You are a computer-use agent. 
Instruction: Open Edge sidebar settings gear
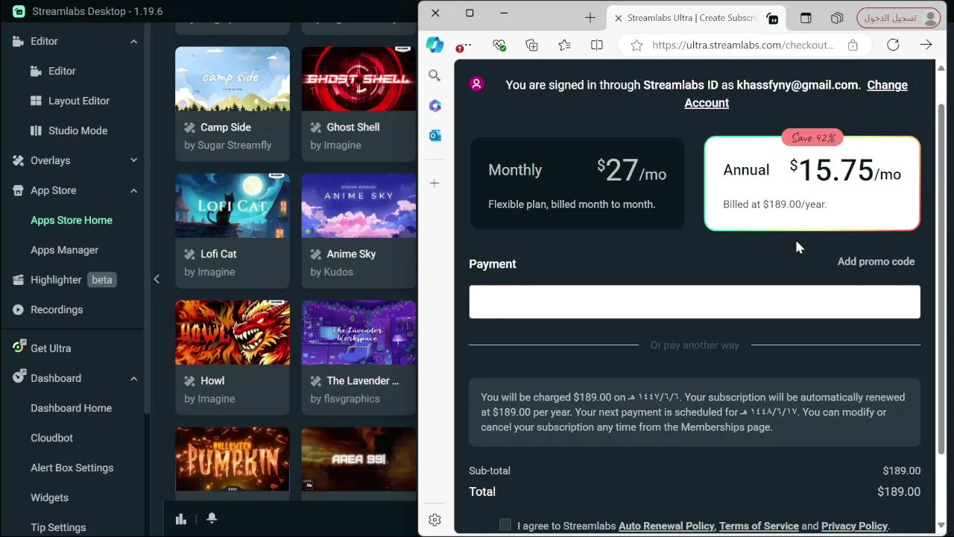pos(435,520)
